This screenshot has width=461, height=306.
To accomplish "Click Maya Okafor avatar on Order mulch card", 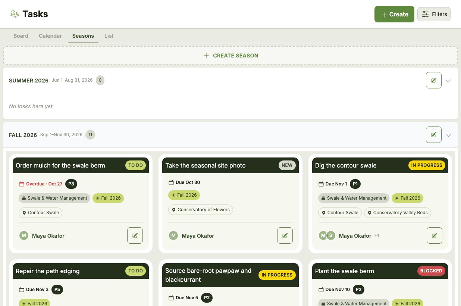I will [24, 235].
